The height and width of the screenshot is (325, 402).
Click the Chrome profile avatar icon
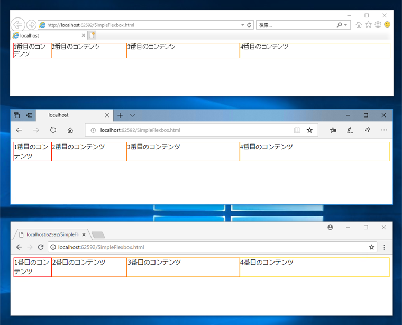pos(330,227)
